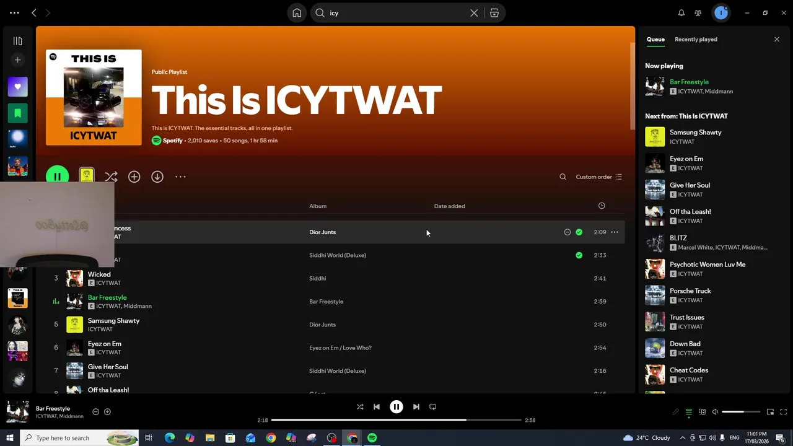Switch to the Queue tab
793x446 pixels.
[655, 40]
